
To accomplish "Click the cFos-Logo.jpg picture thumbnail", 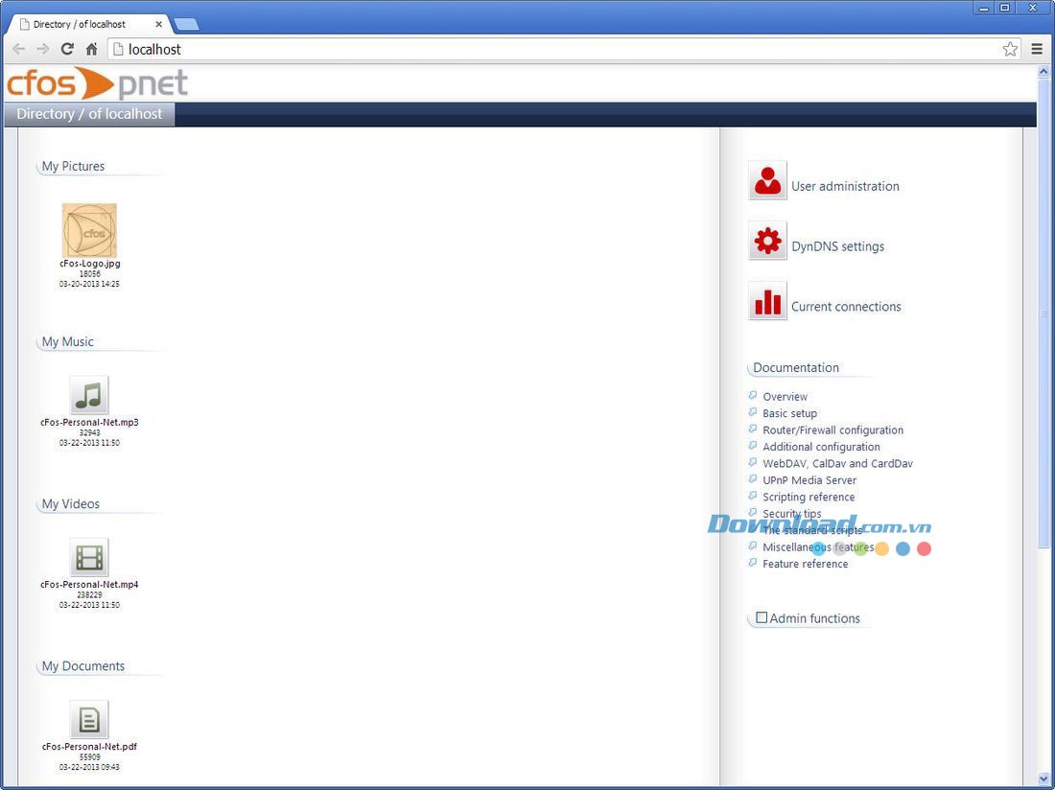I will click(x=89, y=231).
